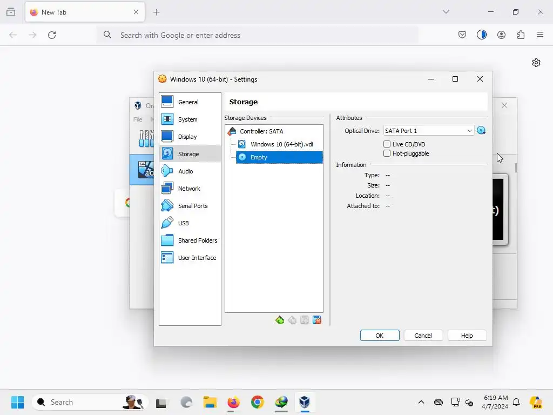Select the Windows 10 VM in VirtualBox Manager
The image size is (553, 415).
tap(142, 170)
